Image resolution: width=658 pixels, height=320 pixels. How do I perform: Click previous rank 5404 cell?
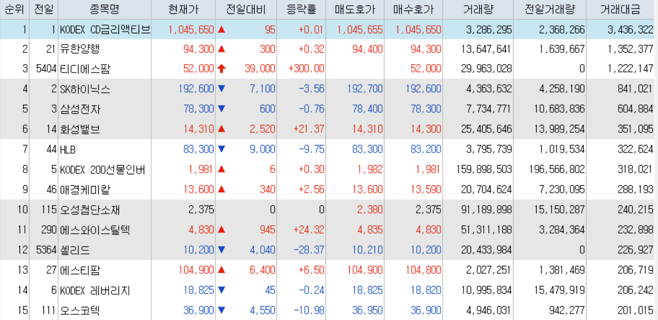click(46, 70)
